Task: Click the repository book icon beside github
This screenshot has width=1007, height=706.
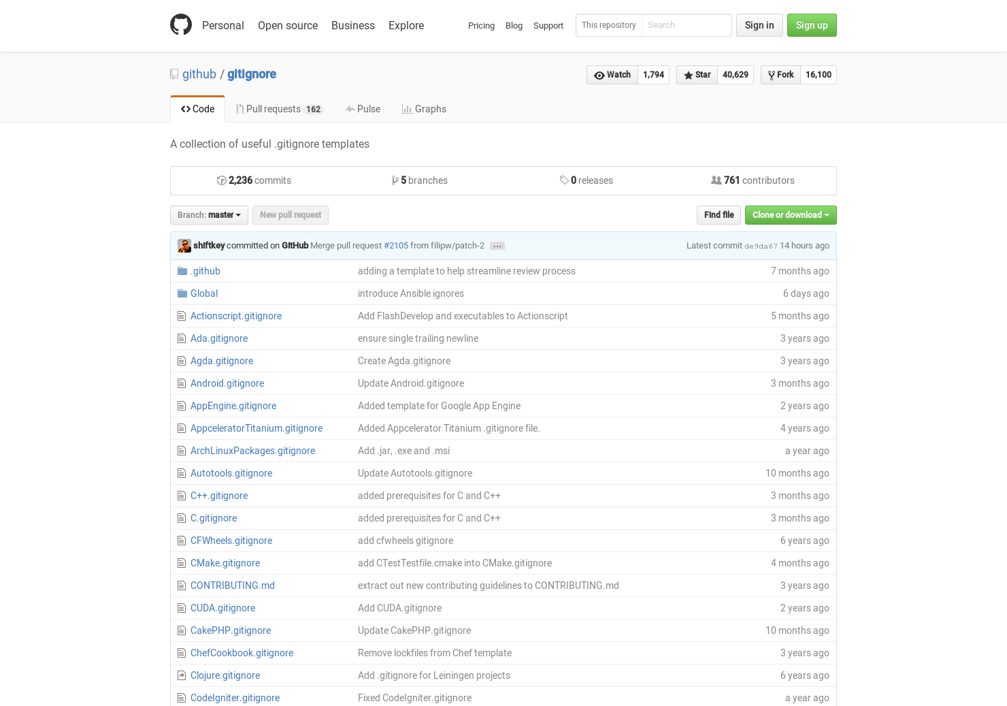Action: tap(174, 74)
